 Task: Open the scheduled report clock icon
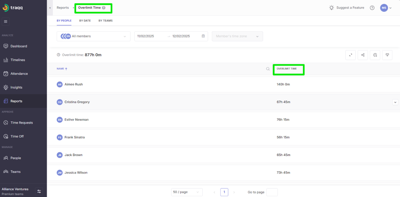click(x=375, y=55)
